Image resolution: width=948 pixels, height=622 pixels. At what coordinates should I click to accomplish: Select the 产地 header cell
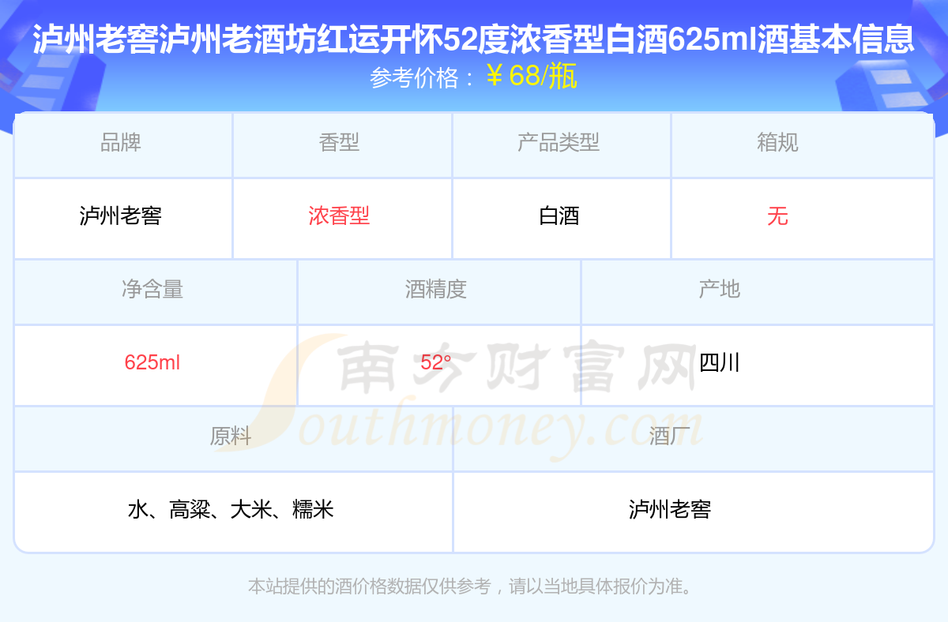(x=758, y=292)
